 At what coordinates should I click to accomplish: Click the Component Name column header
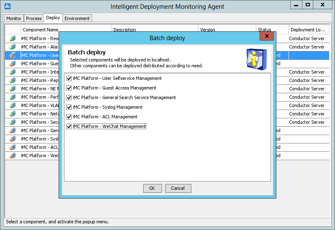click(66, 30)
